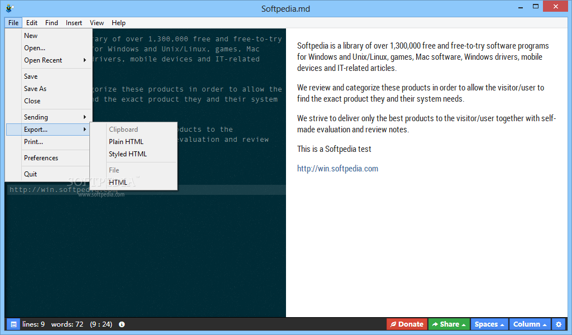Open the Spaces indentation dropdown
Viewport: 572px width, 335px height.
pos(489,324)
